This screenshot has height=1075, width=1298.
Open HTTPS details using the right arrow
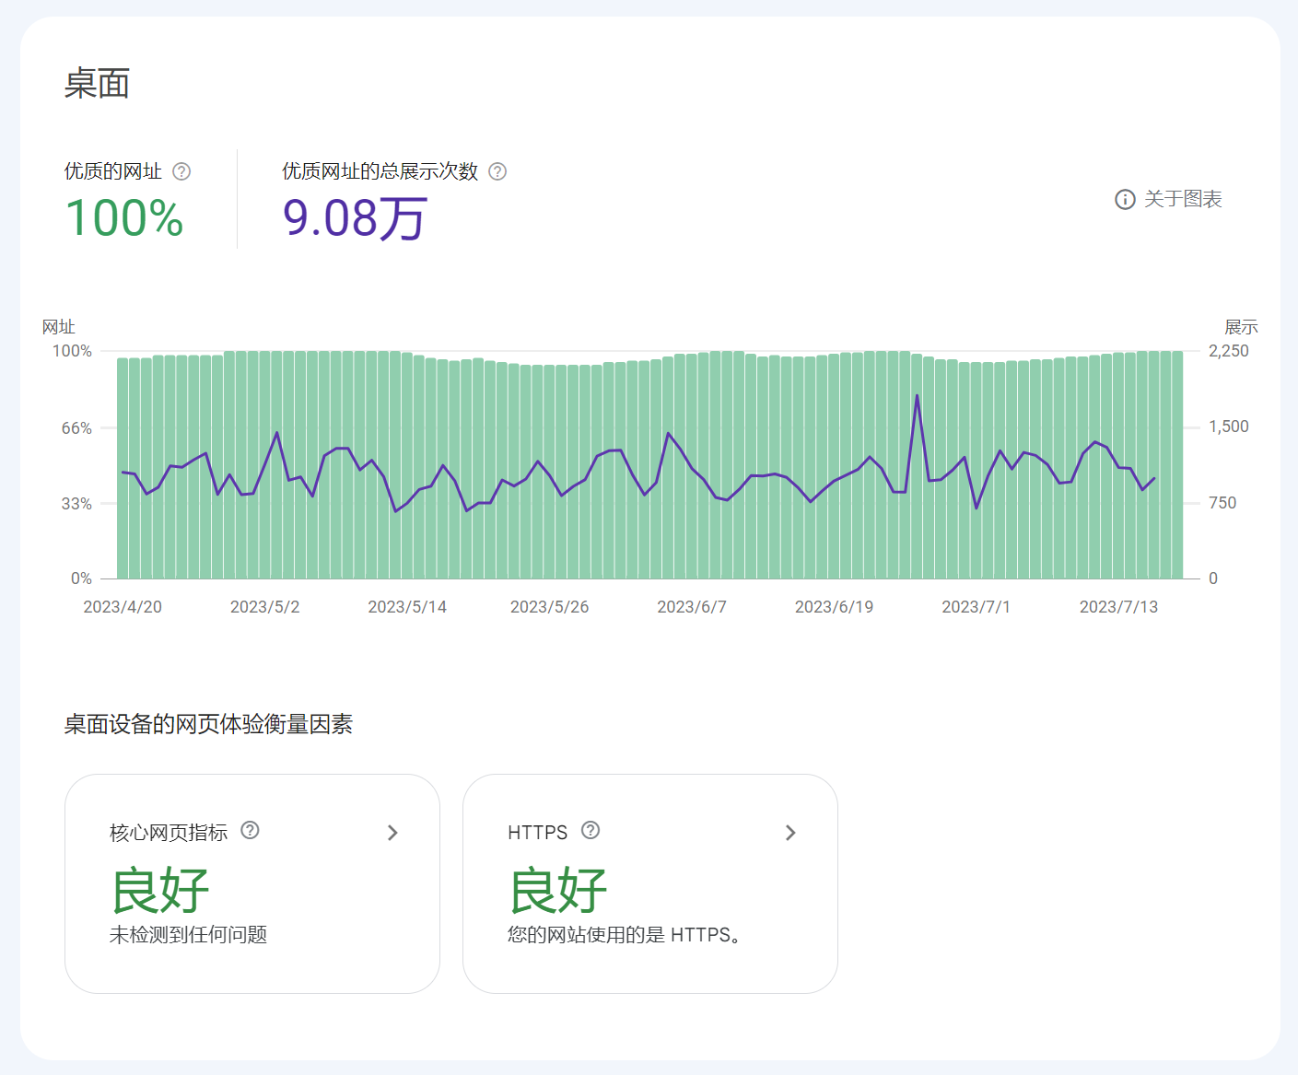789,833
